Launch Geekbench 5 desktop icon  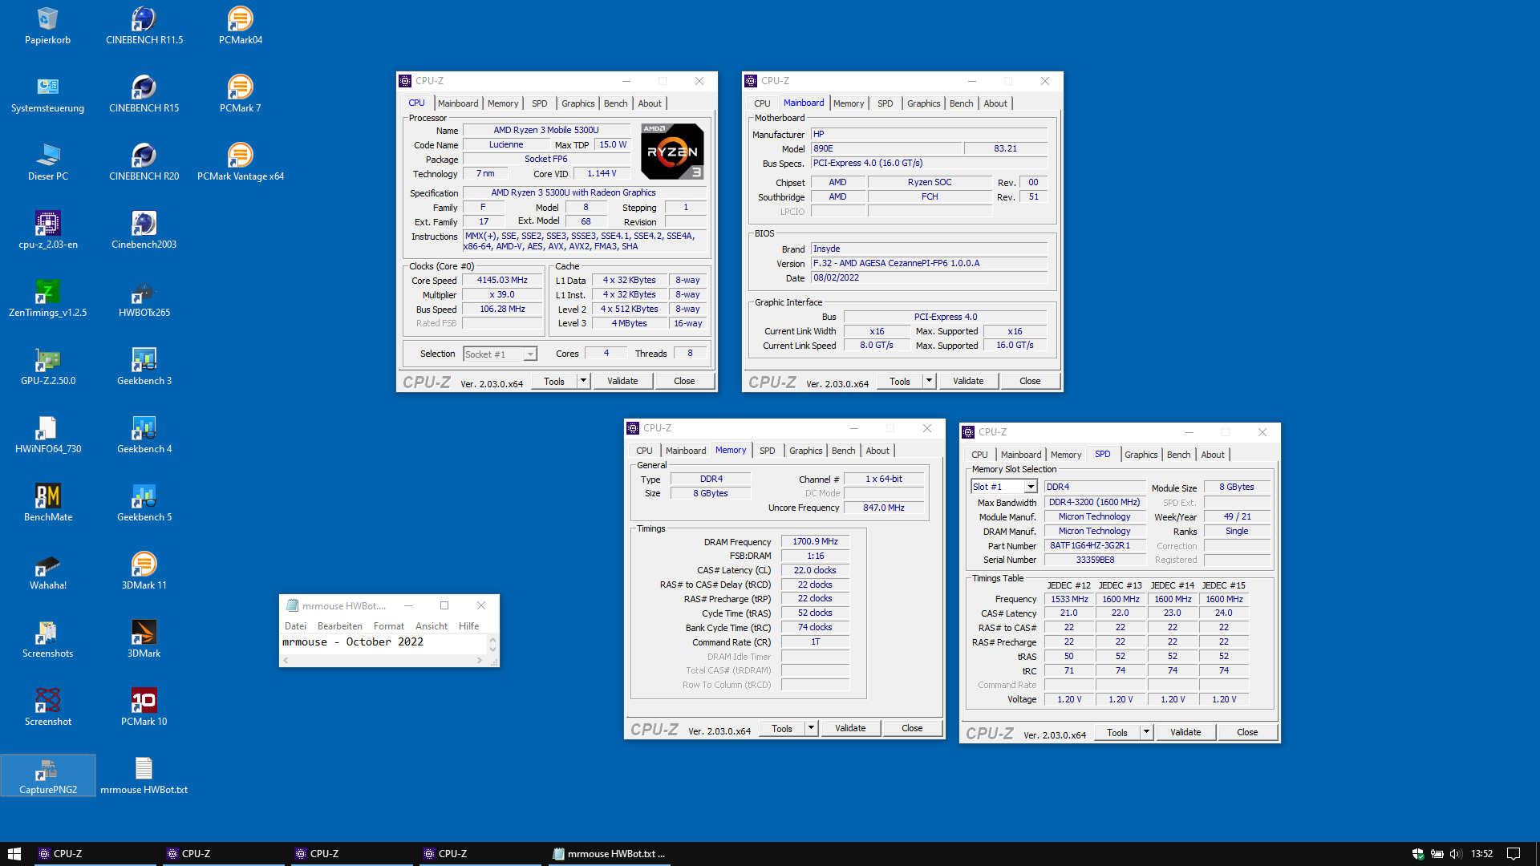(x=144, y=503)
